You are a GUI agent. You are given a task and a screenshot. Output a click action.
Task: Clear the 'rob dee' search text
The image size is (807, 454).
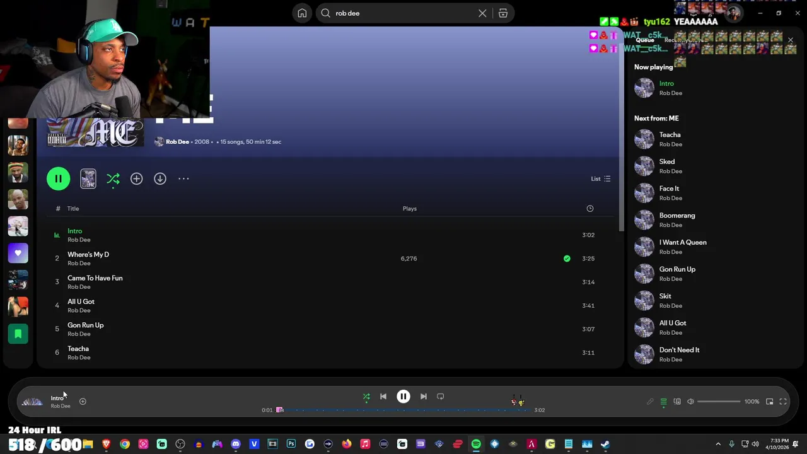click(482, 13)
